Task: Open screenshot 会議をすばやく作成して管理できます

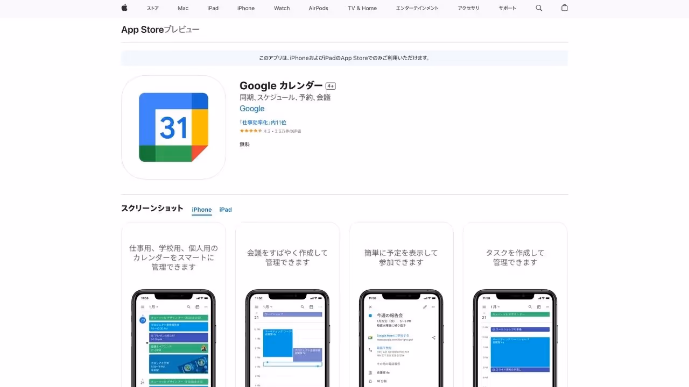Action: click(287, 305)
